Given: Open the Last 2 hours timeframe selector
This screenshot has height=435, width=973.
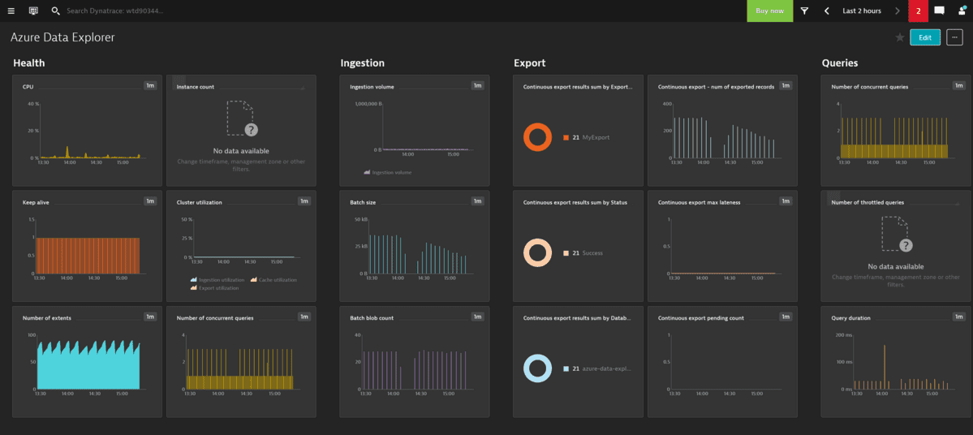Looking at the screenshot, I should pyautogui.click(x=861, y=11).
